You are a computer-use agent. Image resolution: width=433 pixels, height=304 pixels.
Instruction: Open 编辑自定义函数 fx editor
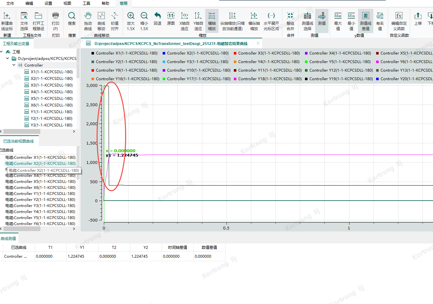[399, 16]
